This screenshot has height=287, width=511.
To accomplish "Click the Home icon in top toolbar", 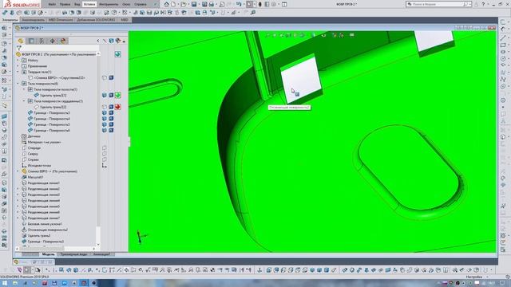I will [167, 4].
